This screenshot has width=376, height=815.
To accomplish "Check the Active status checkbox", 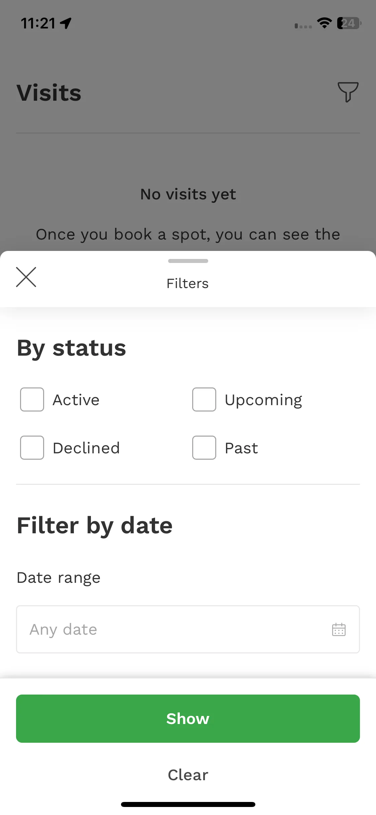I will [x=32, y=399].
